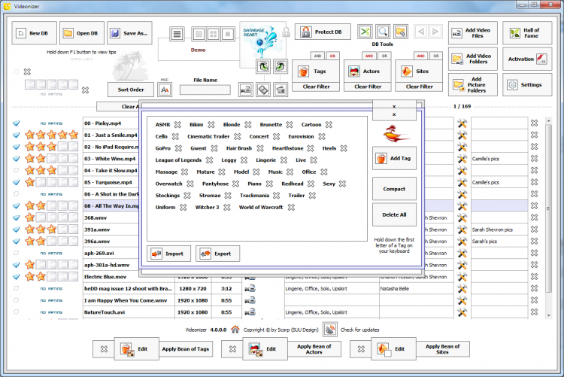Switch to the list view layout button

(177, 34)
